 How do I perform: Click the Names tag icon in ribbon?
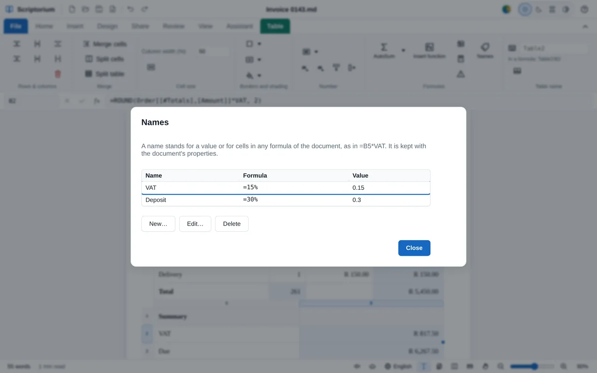coord(485,47)
